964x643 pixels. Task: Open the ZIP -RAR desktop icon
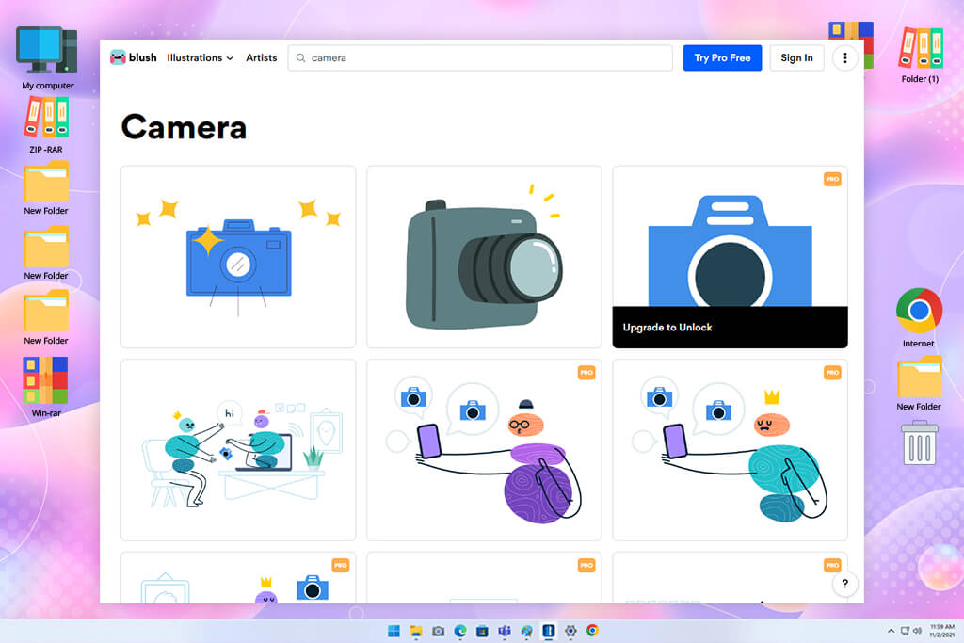coord(46,125)
